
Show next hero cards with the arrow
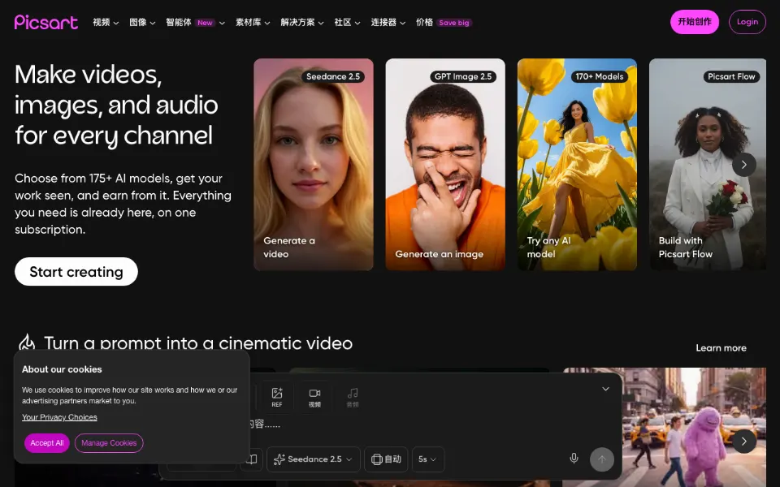(x=743, y=165)
